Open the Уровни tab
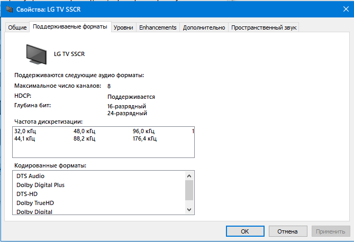 [123, 27]
